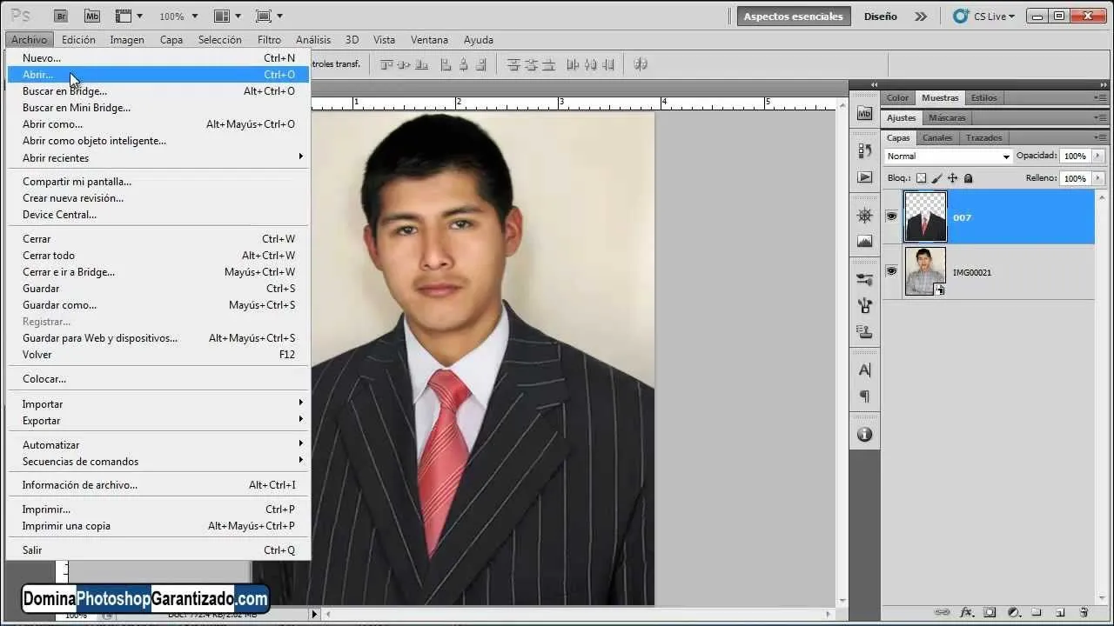This screenshot has width=1114, height=626.
Task: Toggle lock image pixels brush icon
Action: coord(937,178)
